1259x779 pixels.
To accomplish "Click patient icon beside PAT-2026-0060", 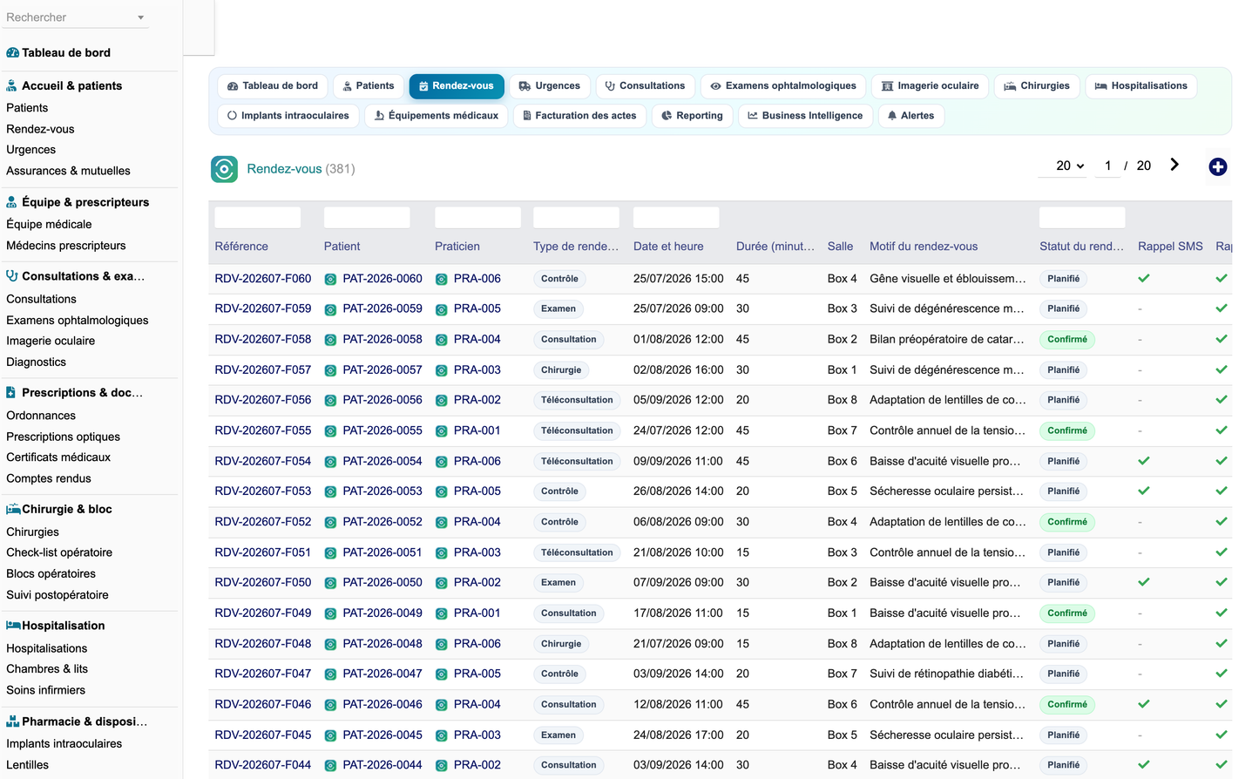I will pyautogui.click(x=330, y=280).
